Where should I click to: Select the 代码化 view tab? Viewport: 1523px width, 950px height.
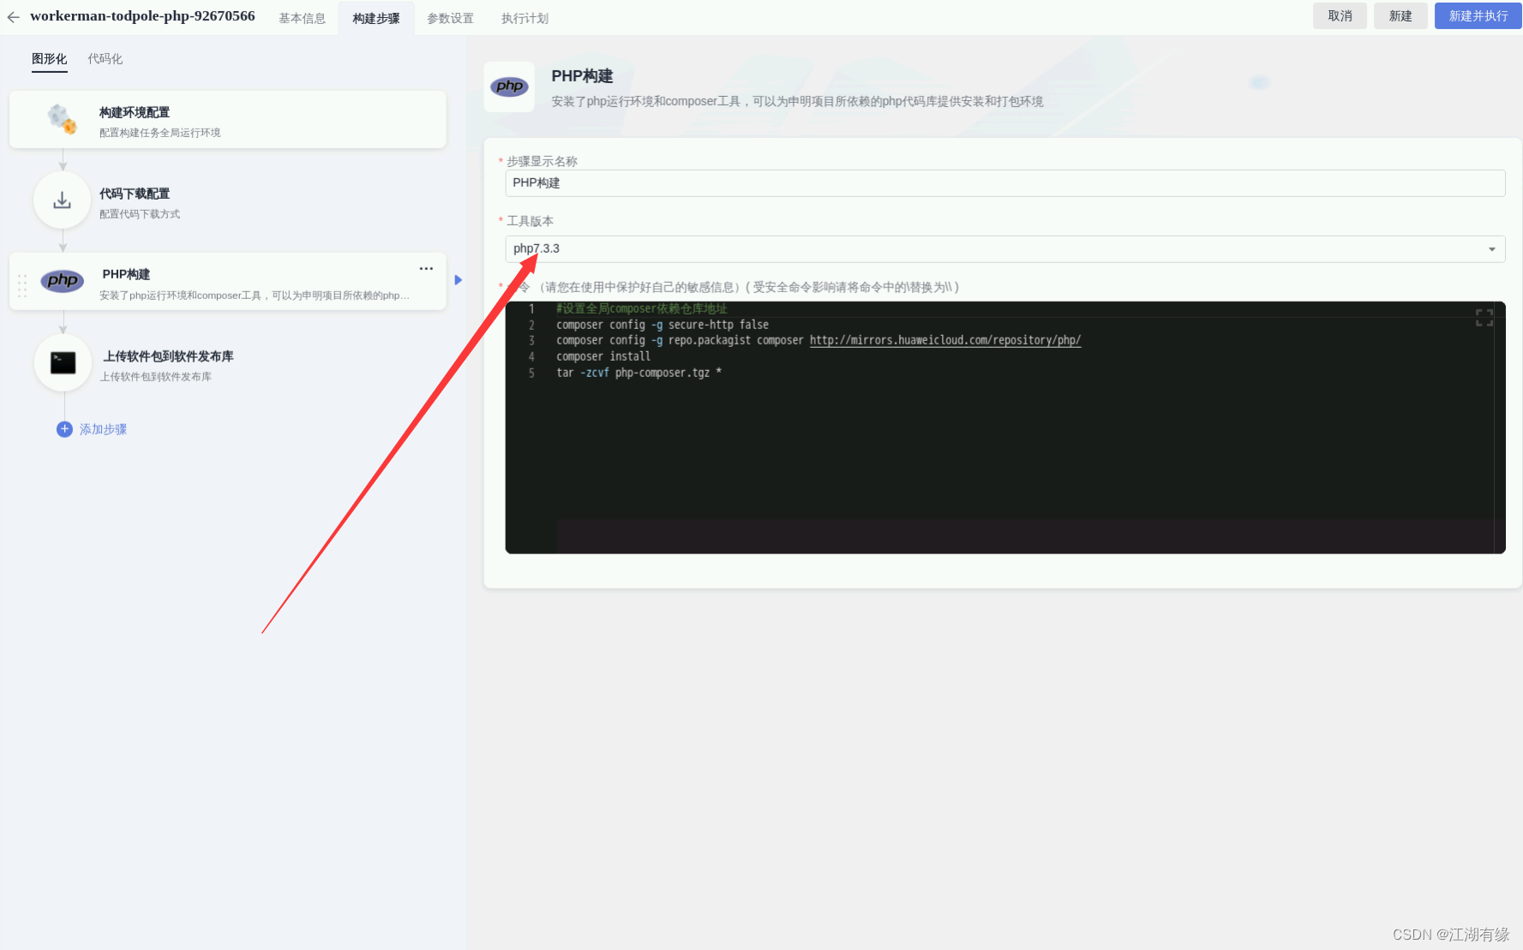pyautogui.click(x=105, y=59)
